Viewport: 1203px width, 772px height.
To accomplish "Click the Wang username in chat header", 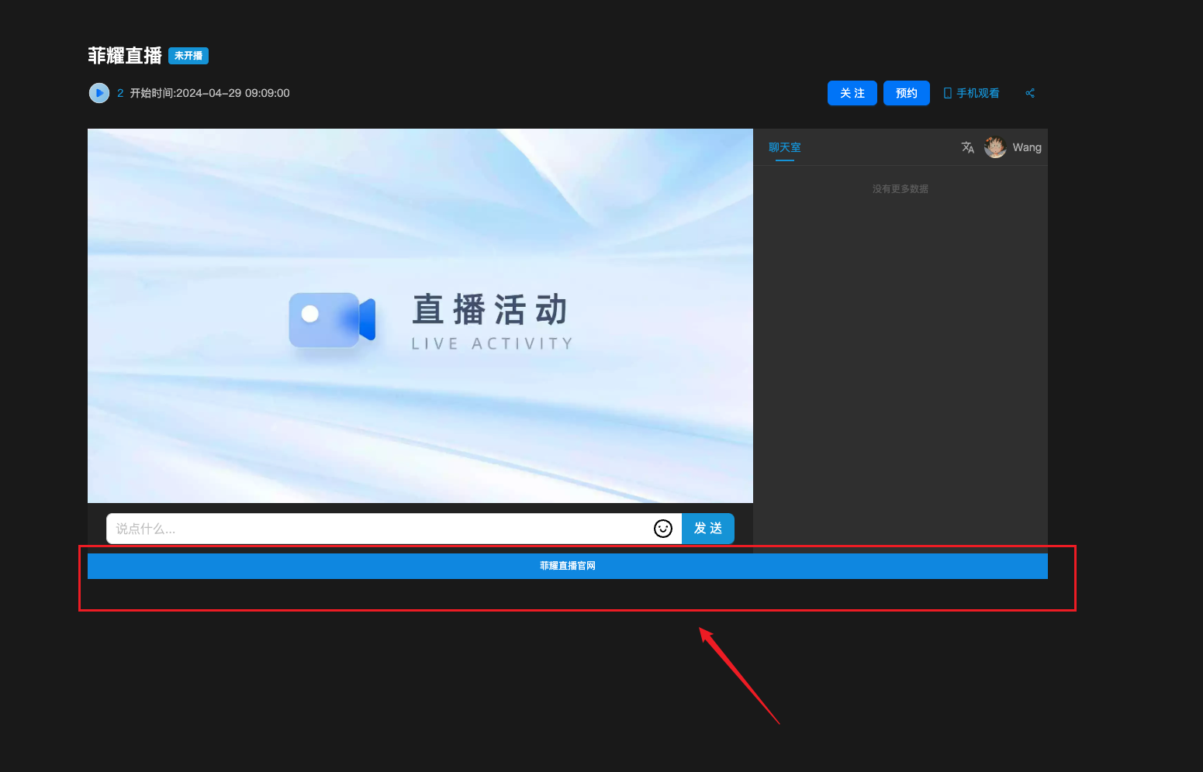I will click(x=1026, y=147).
